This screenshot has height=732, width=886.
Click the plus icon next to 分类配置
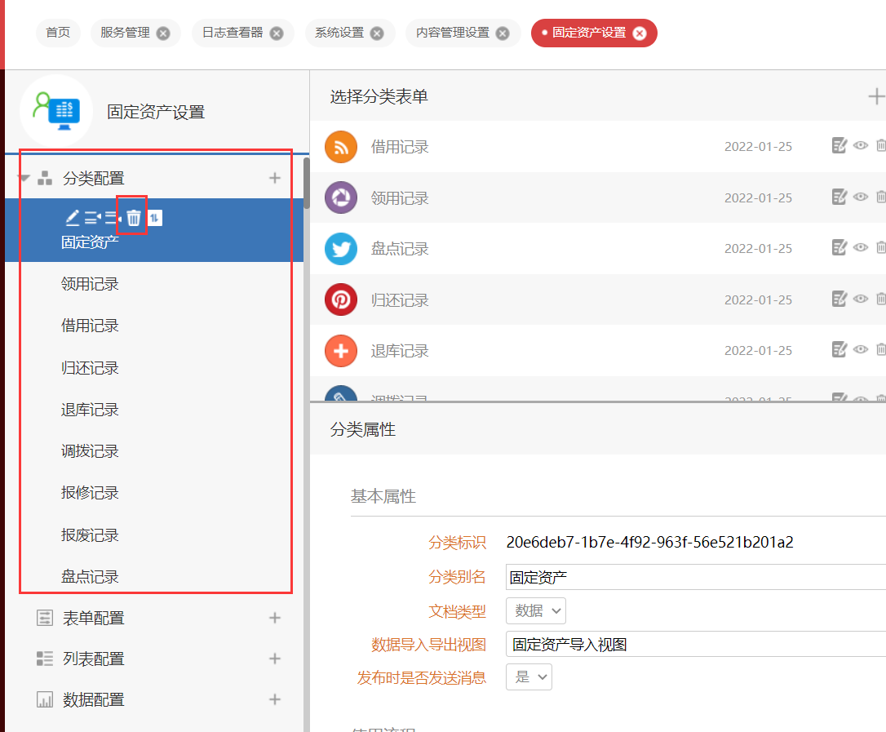(275, 178)
